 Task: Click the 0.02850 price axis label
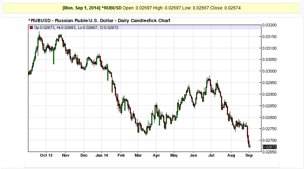coord(269,106)
